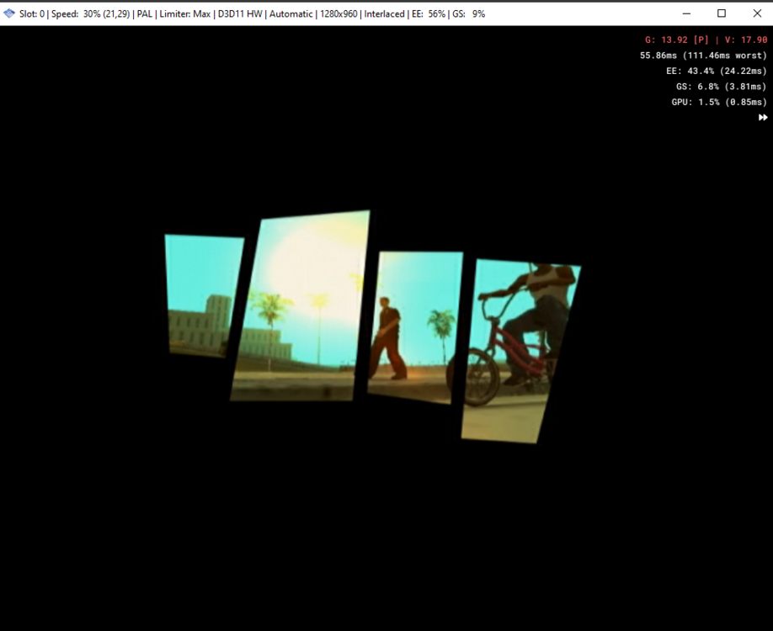Viewport: 773px width, 631px height.
Task: Click the PAL region indicator
Action: click(143, 13)
